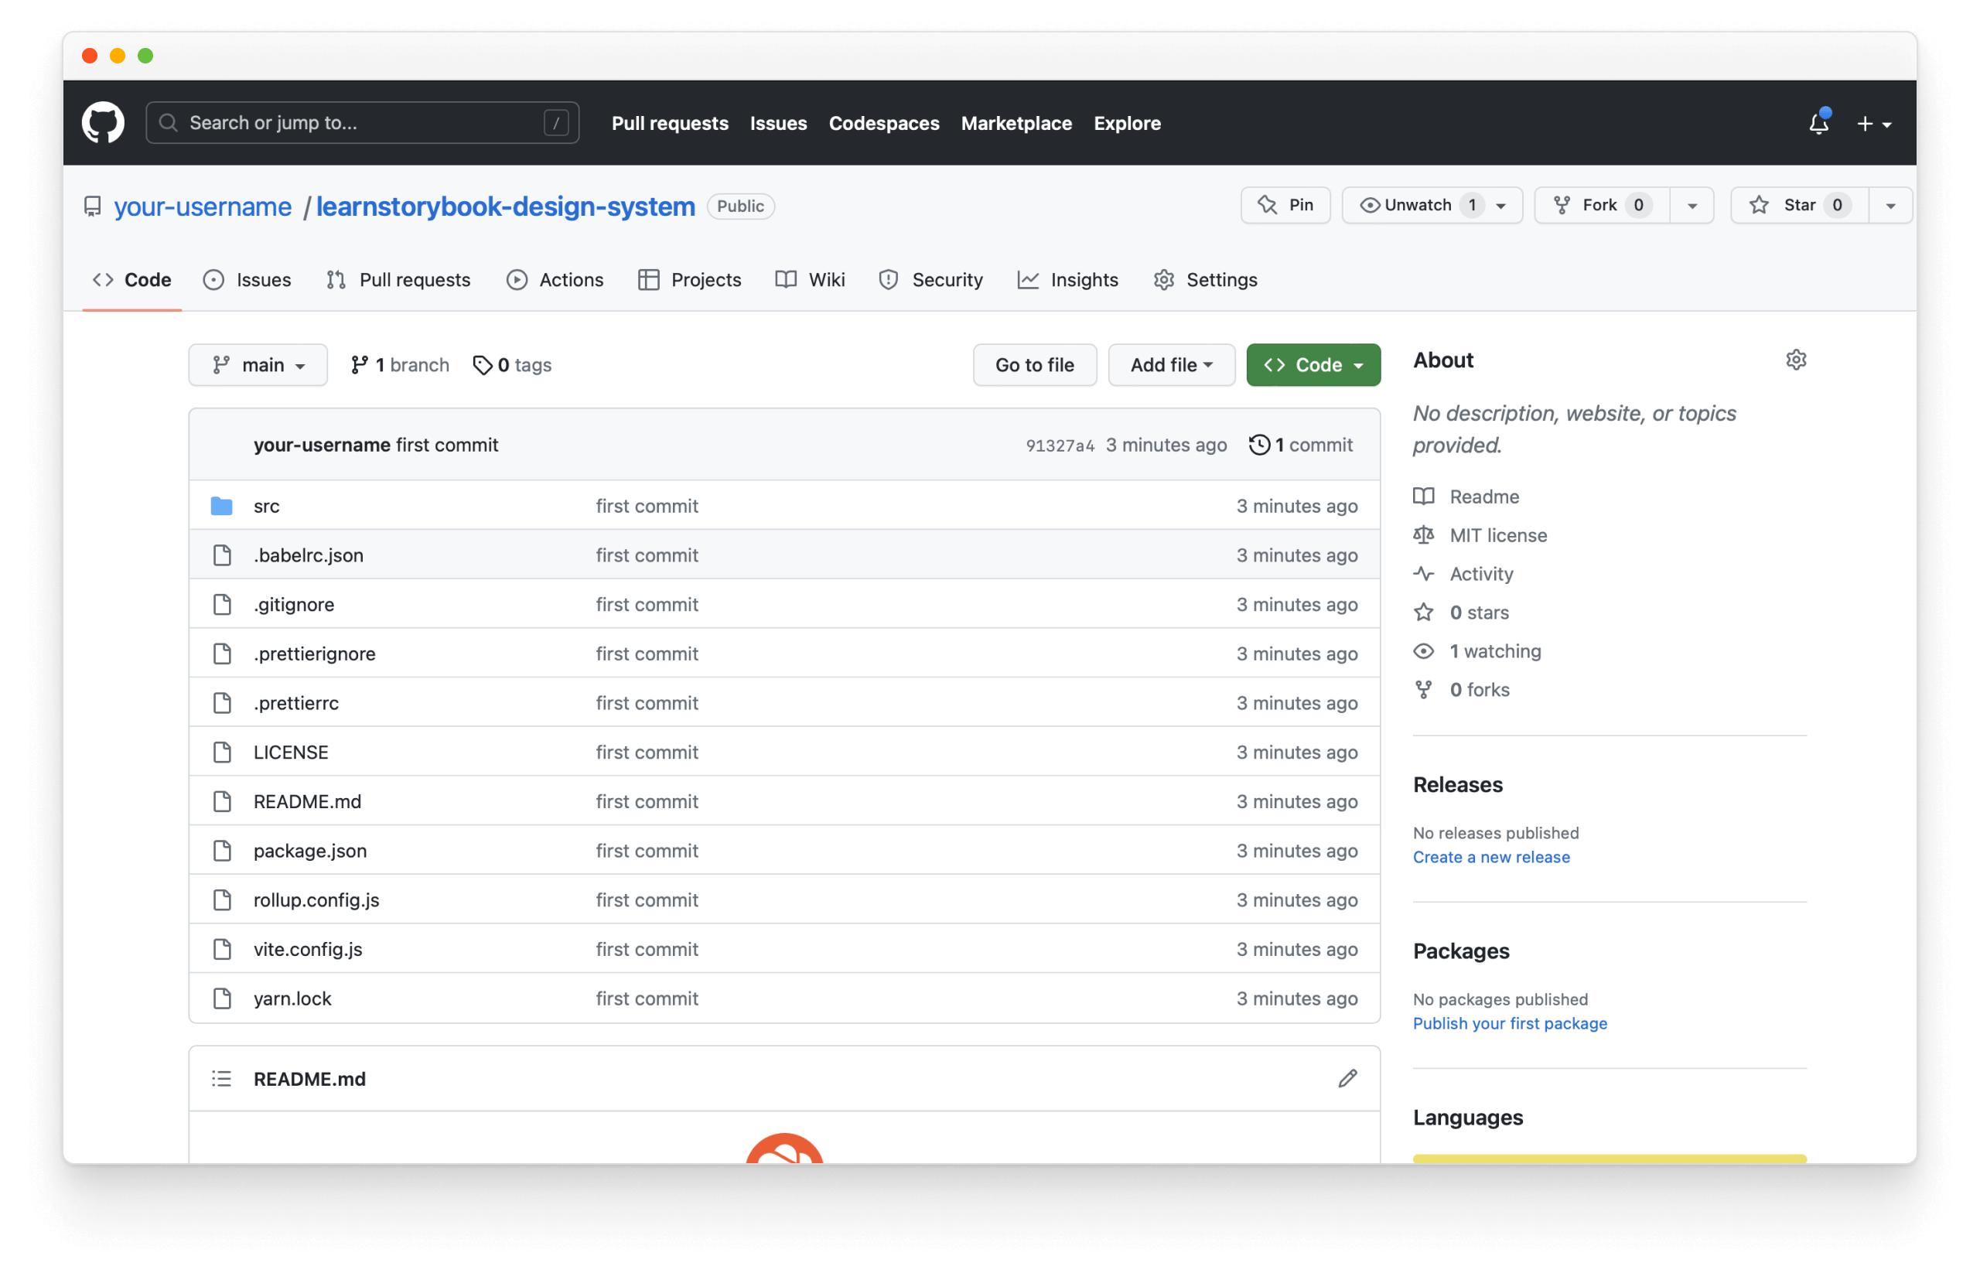This screenshot has height=1273, width=1980.
Task: Select the Security tab
Action: tap(948, 277)
